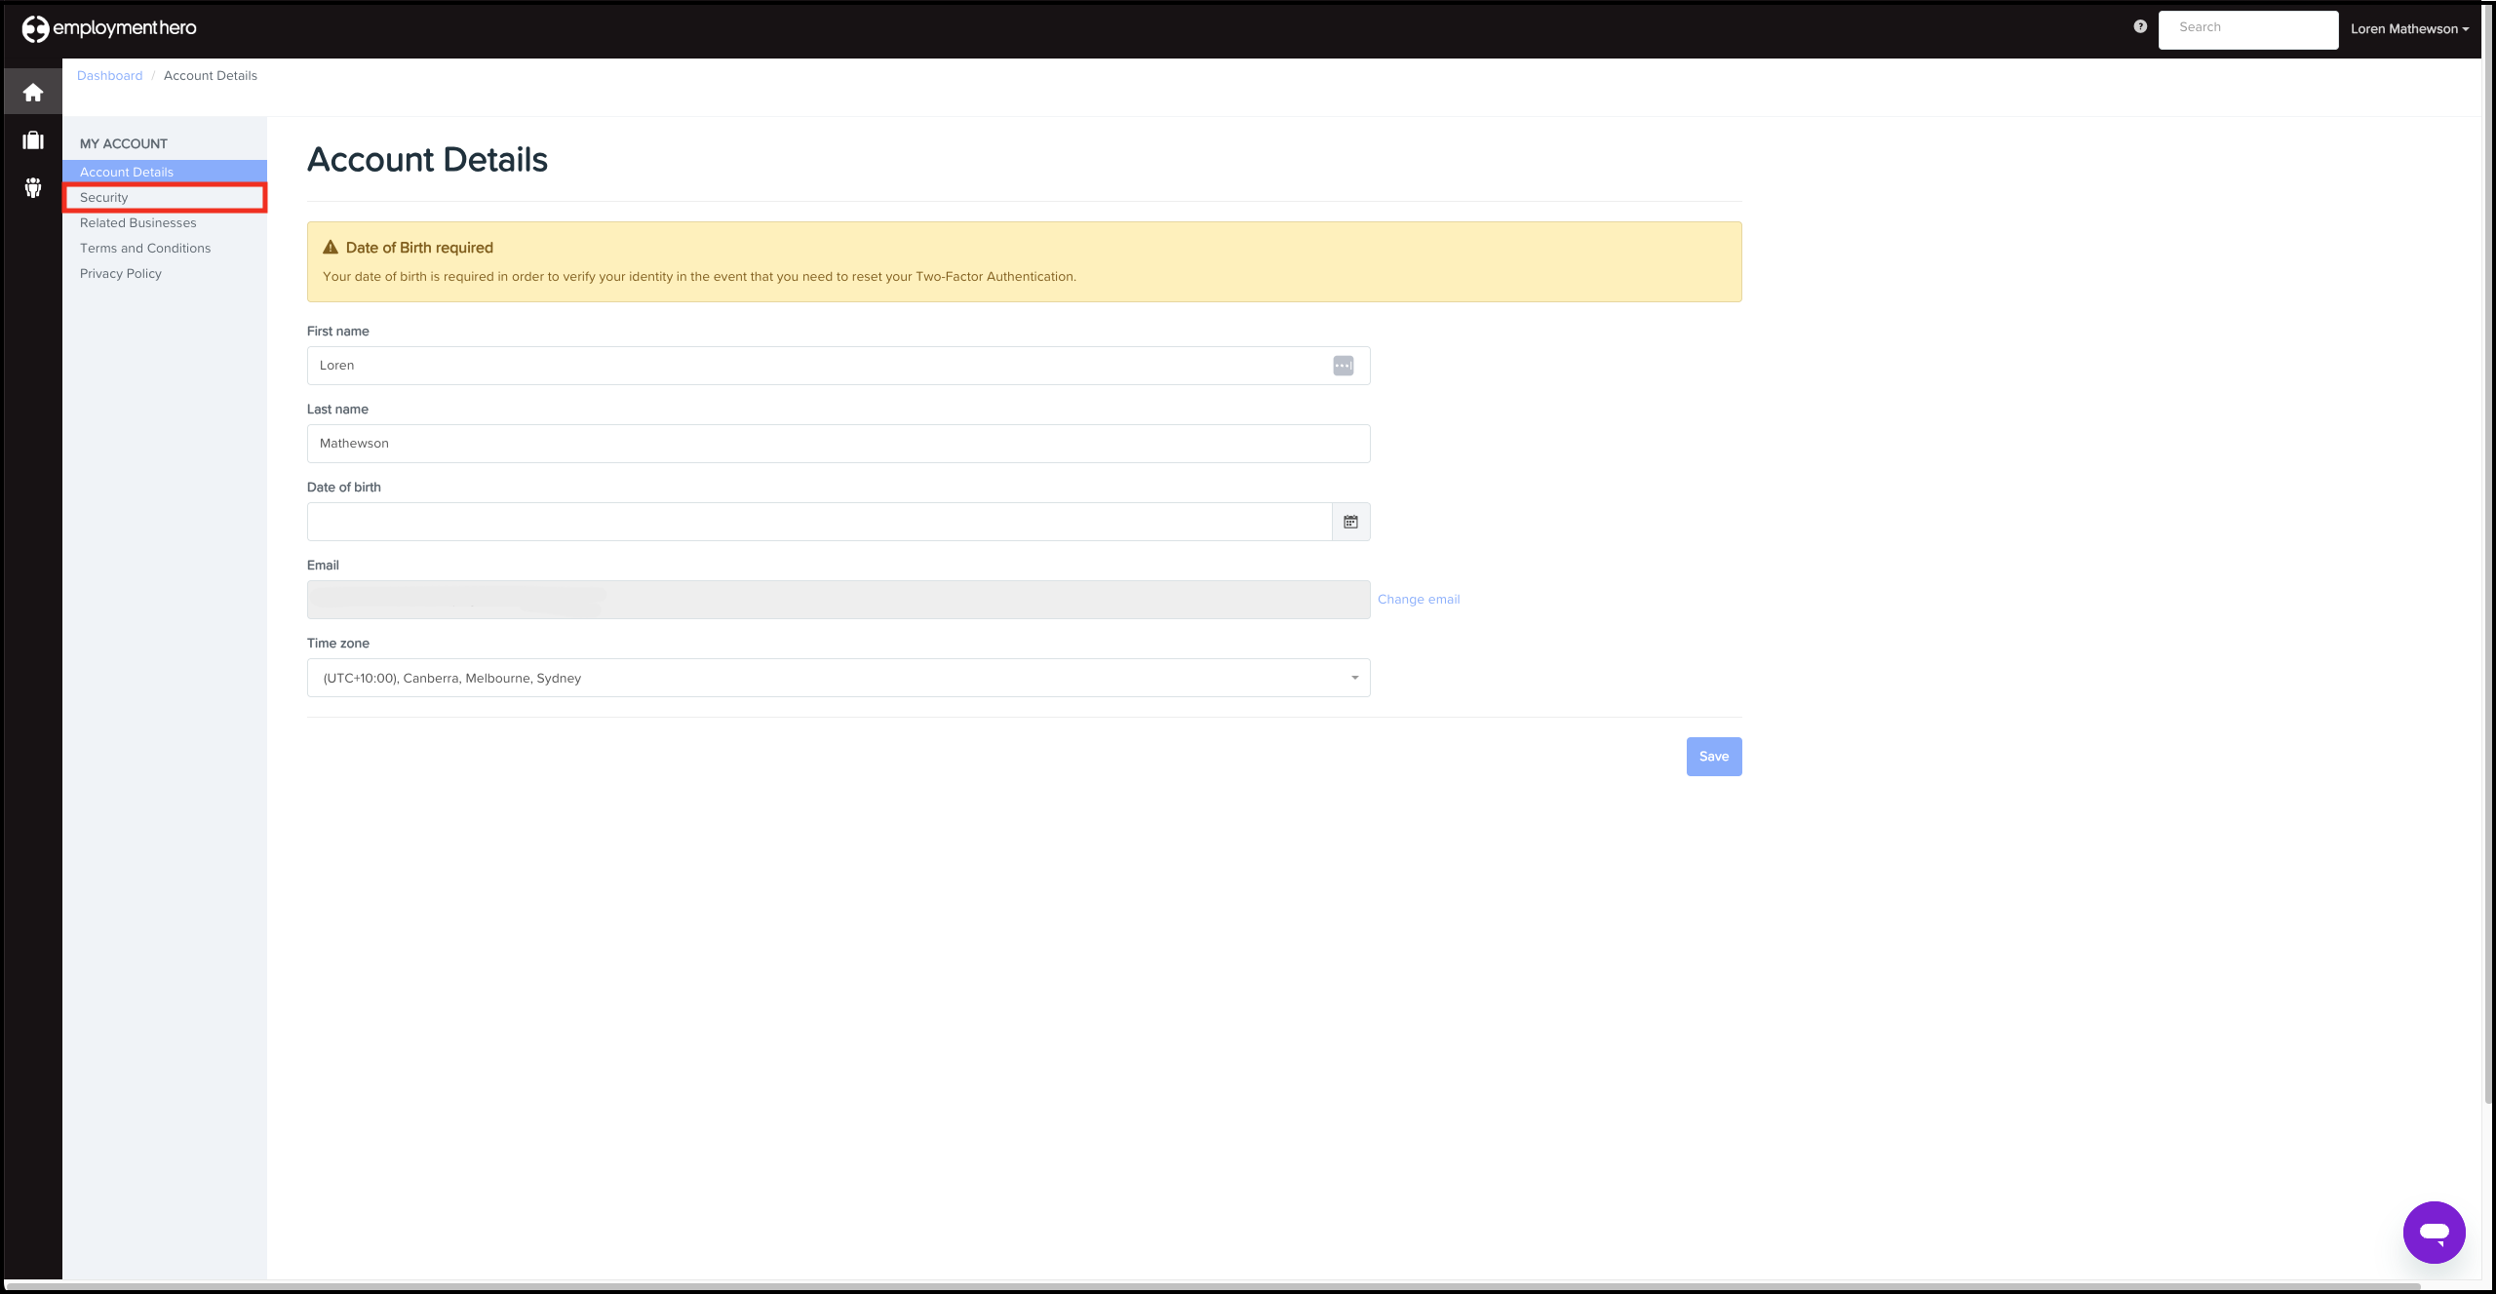View Terms and Conditions
This screenshot has height=1294, width=2496.
click(144, 248)
